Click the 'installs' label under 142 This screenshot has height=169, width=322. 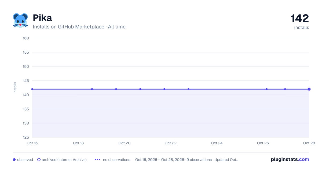pos(302,27)
